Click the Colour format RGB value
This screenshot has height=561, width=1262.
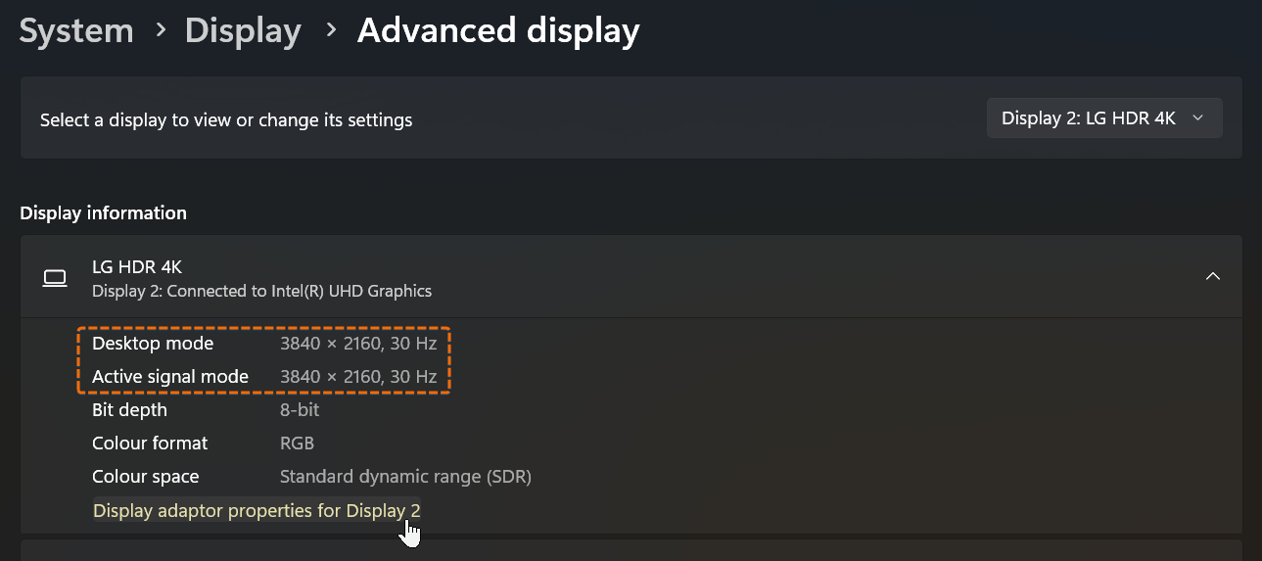coord(297,444)
